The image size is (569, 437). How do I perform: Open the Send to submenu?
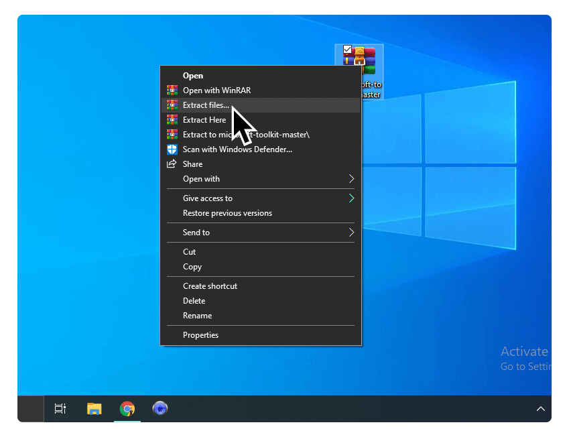pyautogui.click(x=261, y=233)
